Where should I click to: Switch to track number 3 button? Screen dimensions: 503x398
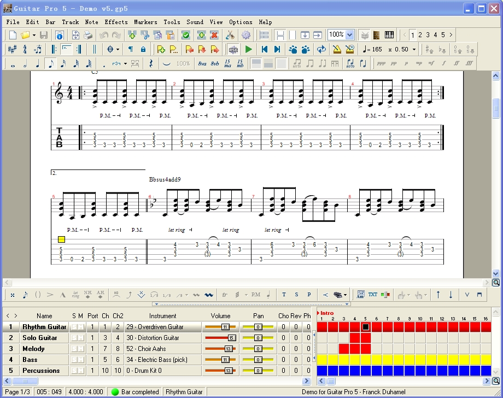pyautogui.click(x=428, y=35)
